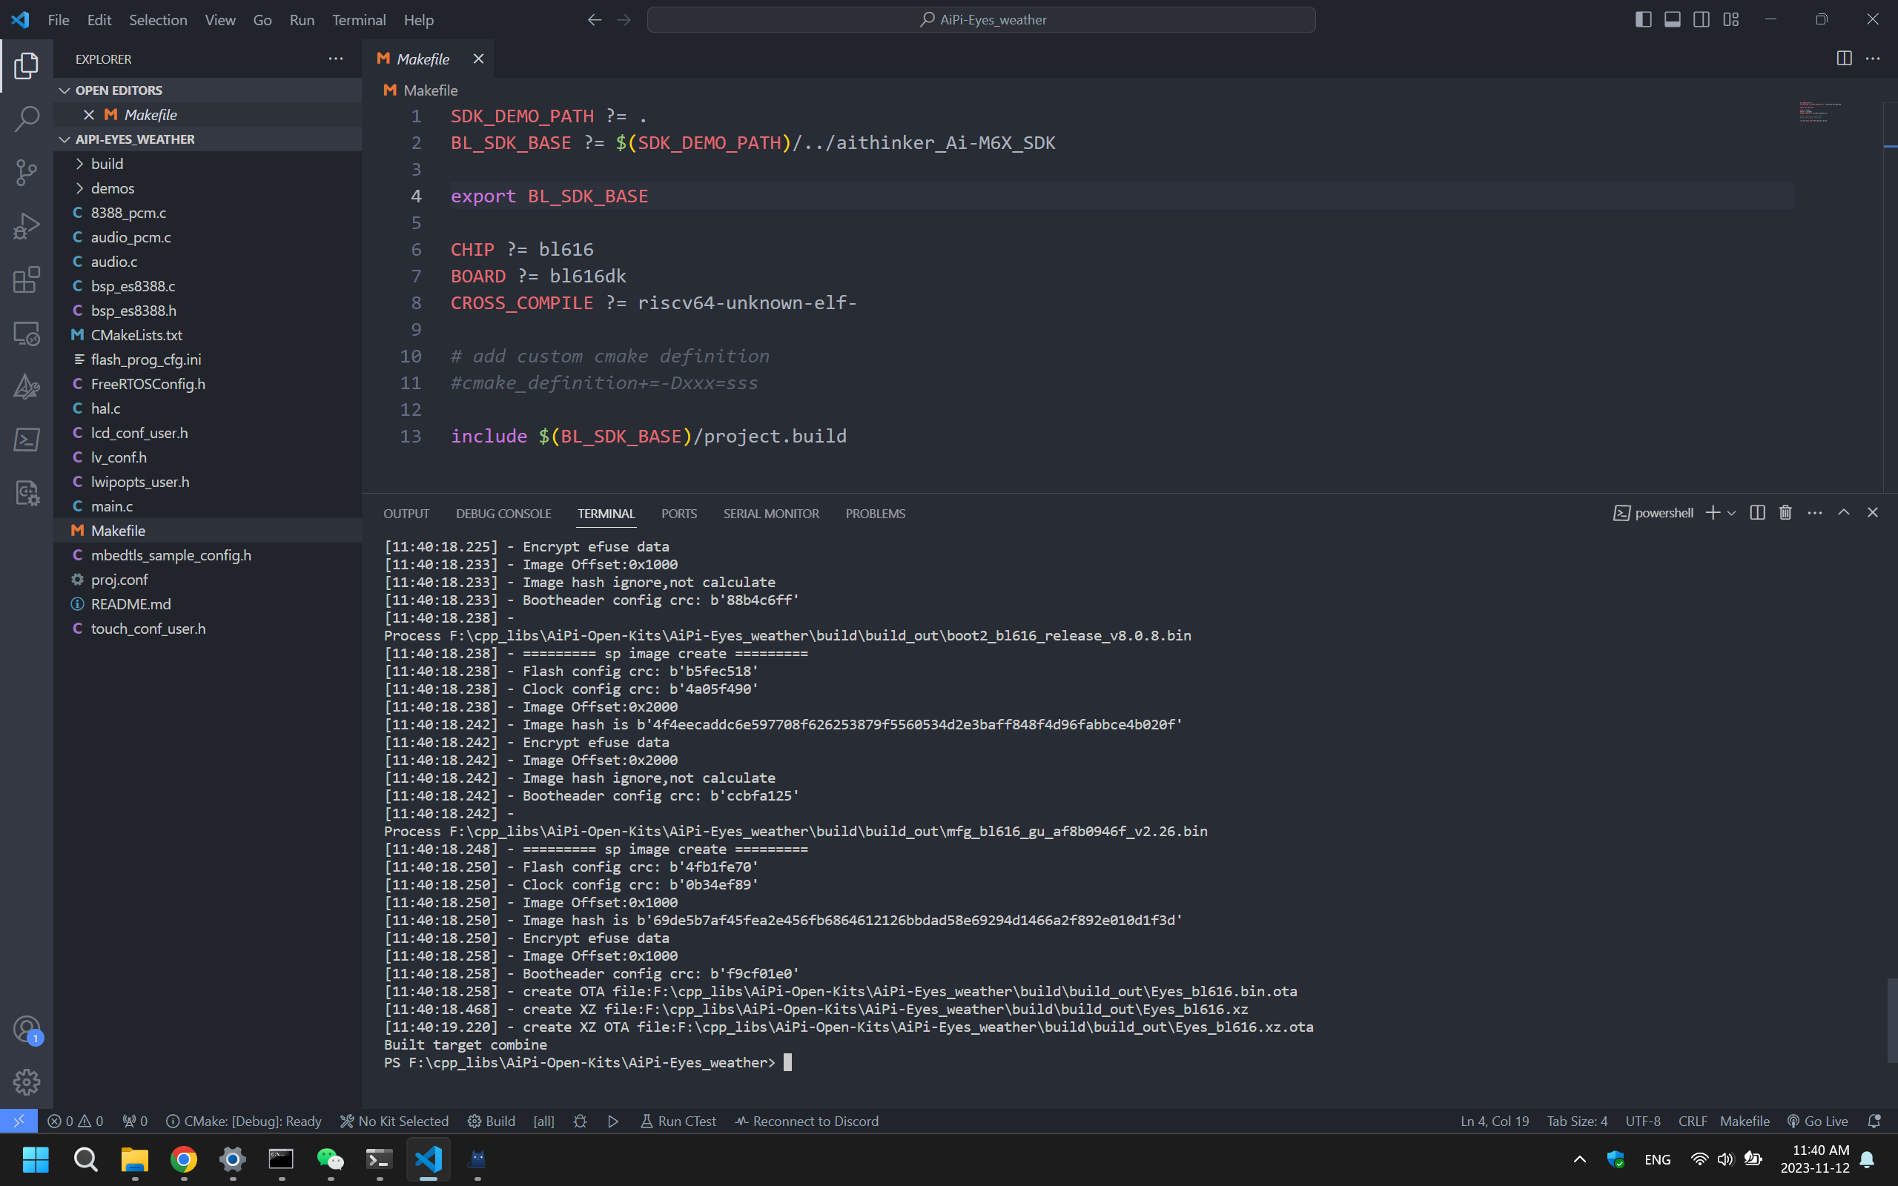1898x1186 pixels.
Task: Open the launch profile dropdown next to plus
Action: [1732, 513]
